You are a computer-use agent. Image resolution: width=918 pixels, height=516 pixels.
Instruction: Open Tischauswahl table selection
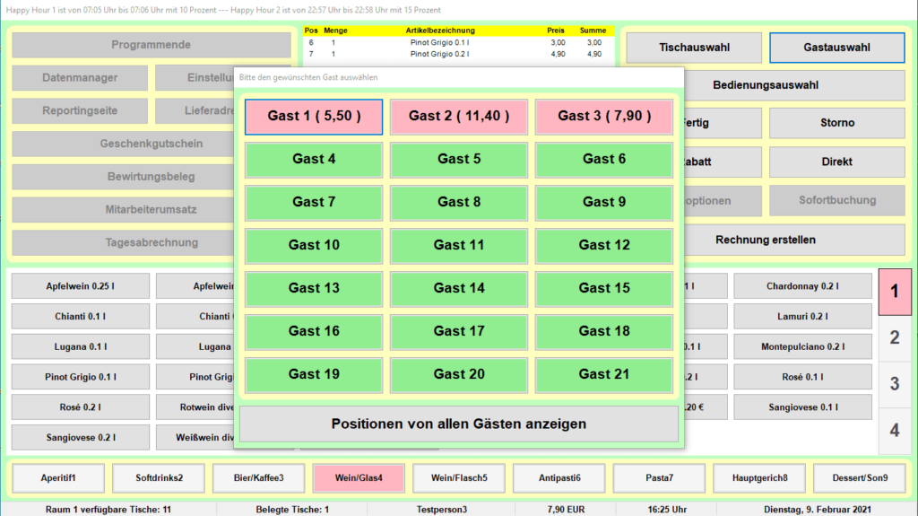(694, 48)
